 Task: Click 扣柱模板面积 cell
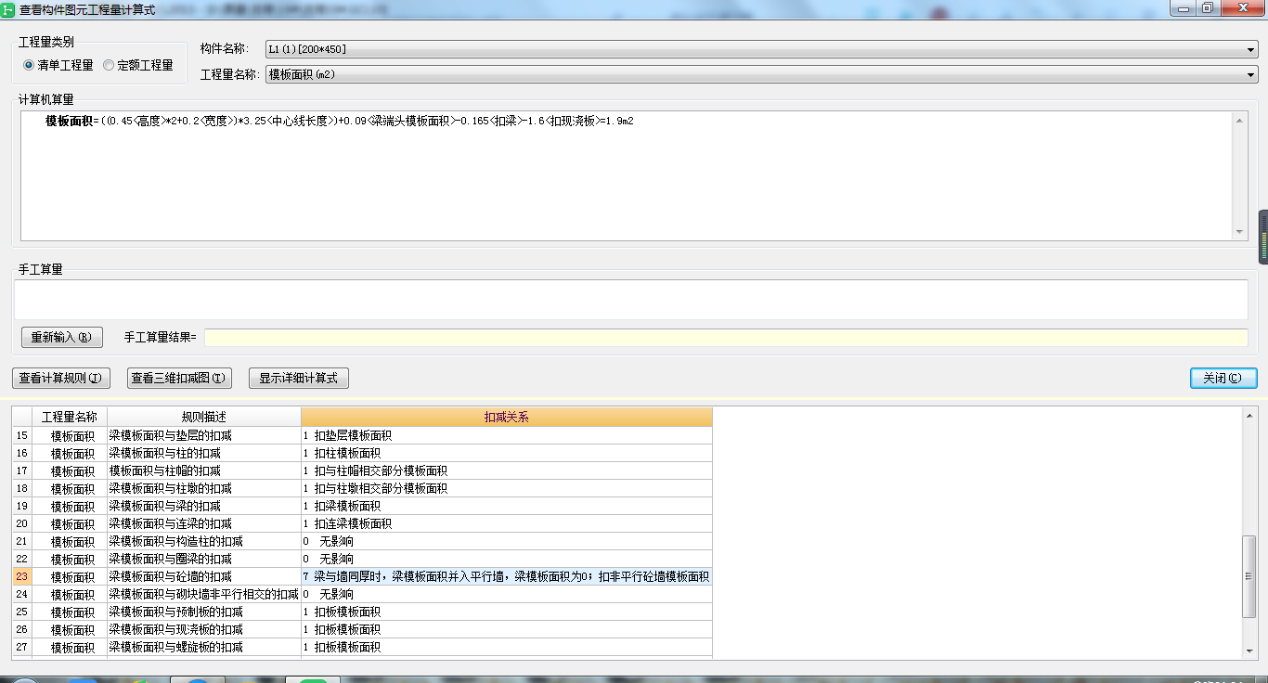[x=507, y=453]
